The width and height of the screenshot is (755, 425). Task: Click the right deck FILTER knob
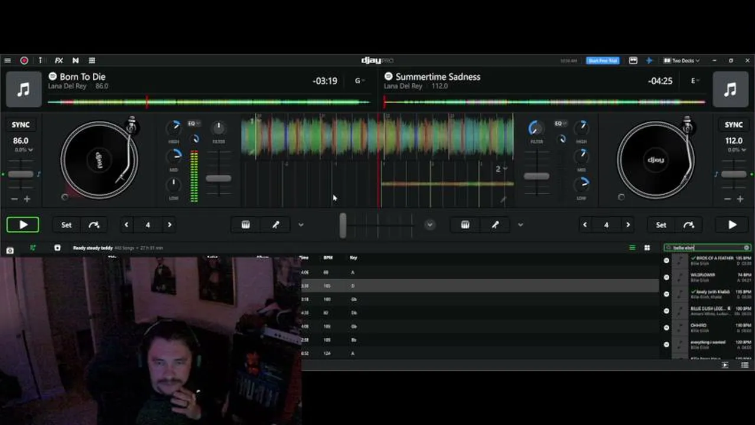click(536, 127)
